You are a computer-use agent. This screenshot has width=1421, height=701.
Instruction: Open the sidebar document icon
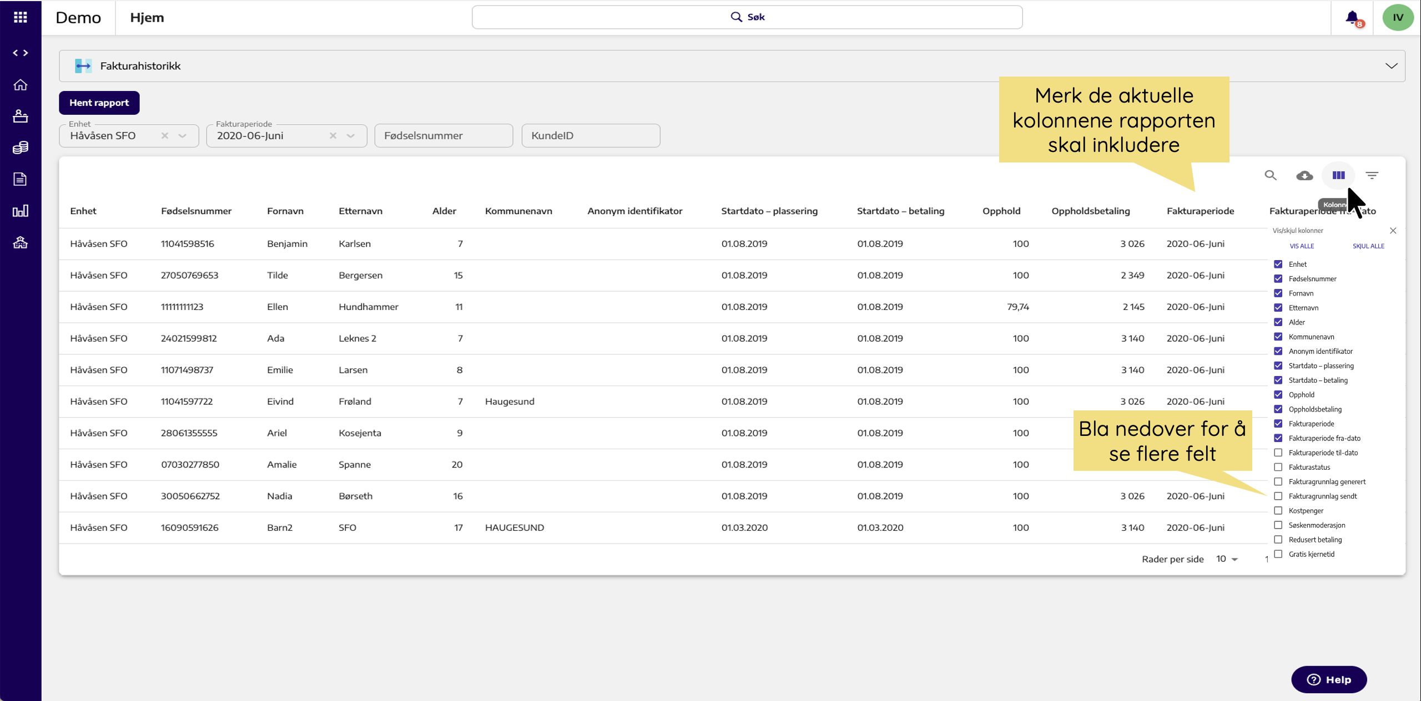pos(21,179)
